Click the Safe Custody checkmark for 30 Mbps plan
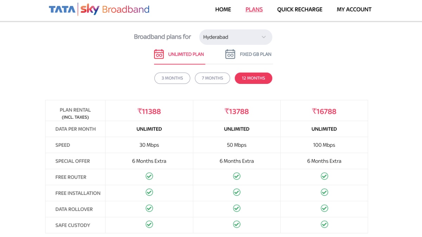 149,225
